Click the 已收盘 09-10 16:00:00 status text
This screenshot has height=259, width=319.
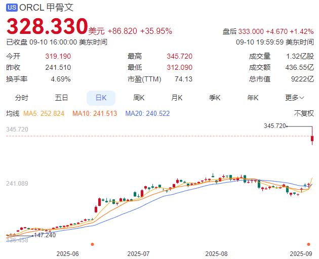(57, 42)
